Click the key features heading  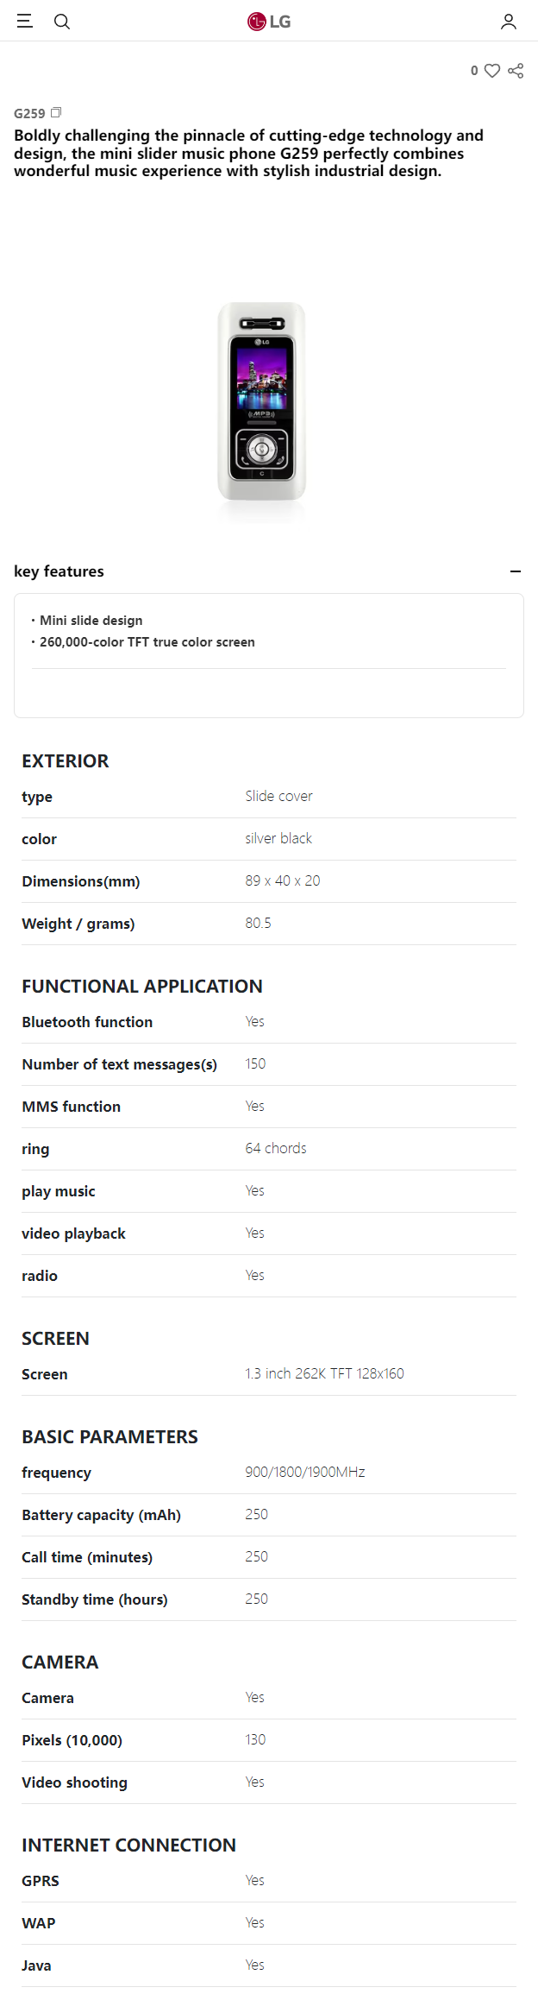click(59, 571)
